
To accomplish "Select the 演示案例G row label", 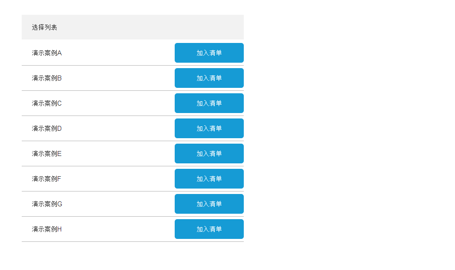I will pyautogui.click(x=47, y=204).
